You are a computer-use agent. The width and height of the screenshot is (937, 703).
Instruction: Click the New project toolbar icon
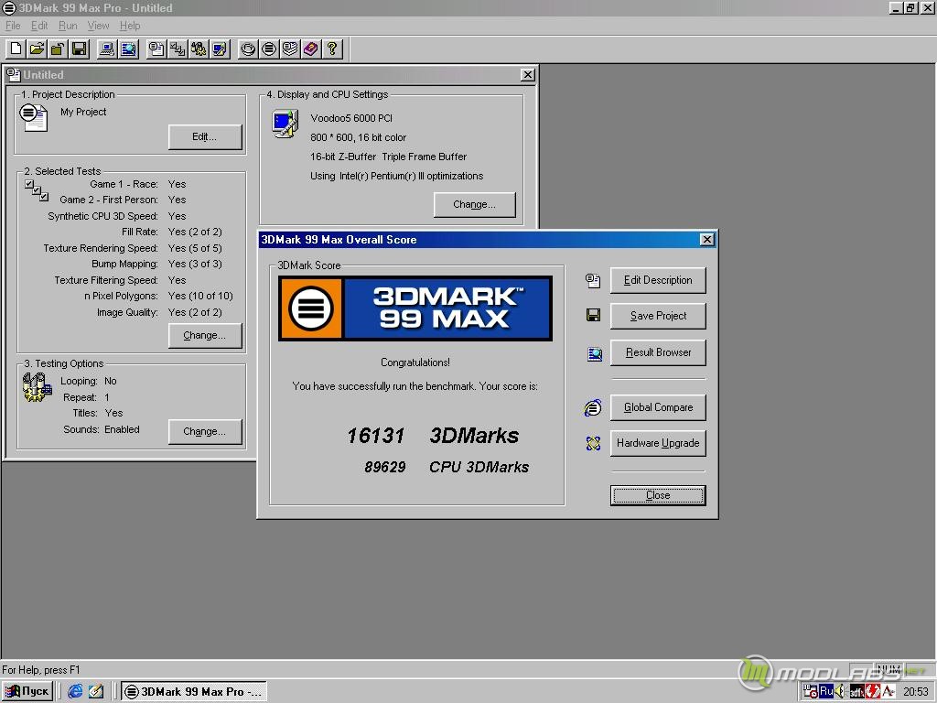coord(16,49)
